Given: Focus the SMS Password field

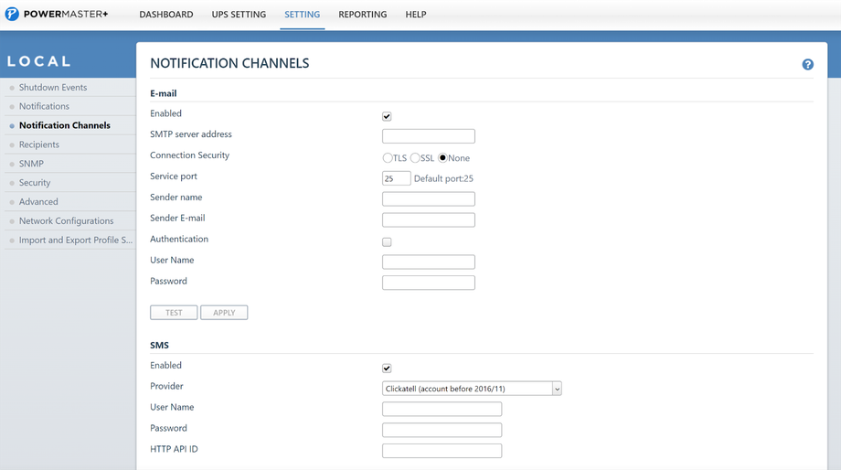Looking at the screenshot, I should tap(442, 431).
